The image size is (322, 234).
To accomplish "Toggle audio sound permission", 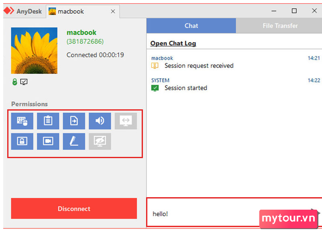I will click(x=100, y=121).
